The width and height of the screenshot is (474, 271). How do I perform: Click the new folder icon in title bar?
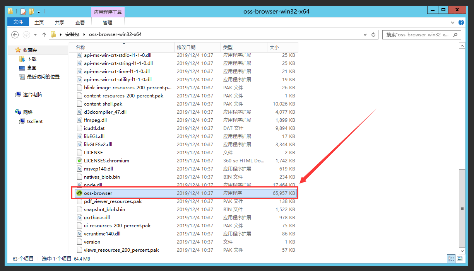(31, 12)
